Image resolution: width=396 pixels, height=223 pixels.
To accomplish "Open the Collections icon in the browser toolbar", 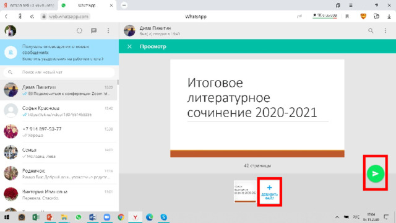I will (x=377, y=17).
